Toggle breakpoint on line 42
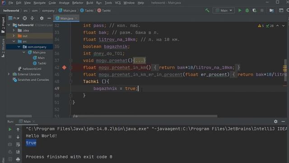 click(x=64, y=67)
